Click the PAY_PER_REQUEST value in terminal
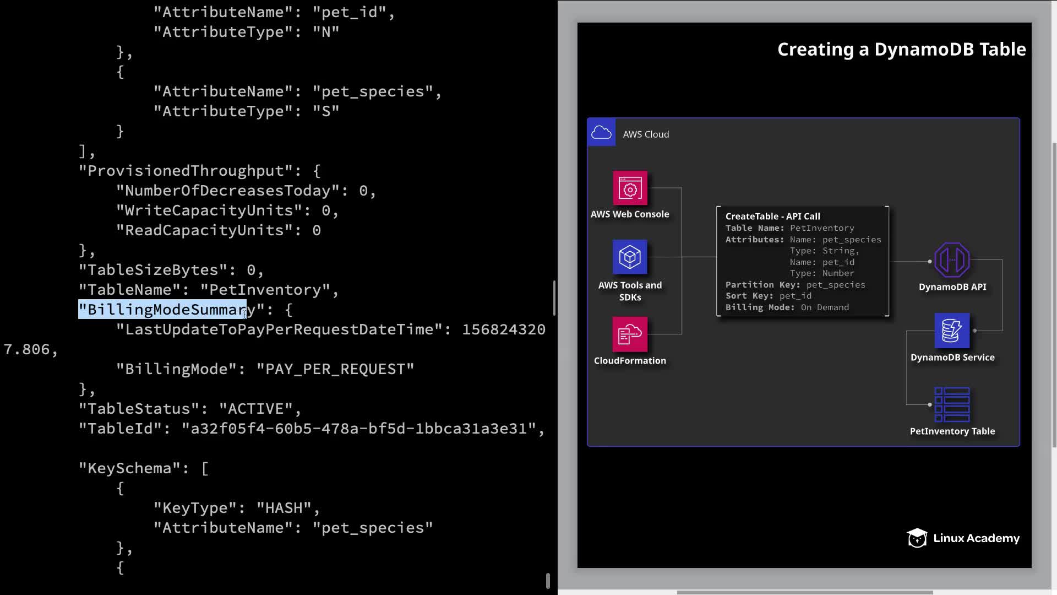Screen dimensions: 1057x595 (335, 369)
